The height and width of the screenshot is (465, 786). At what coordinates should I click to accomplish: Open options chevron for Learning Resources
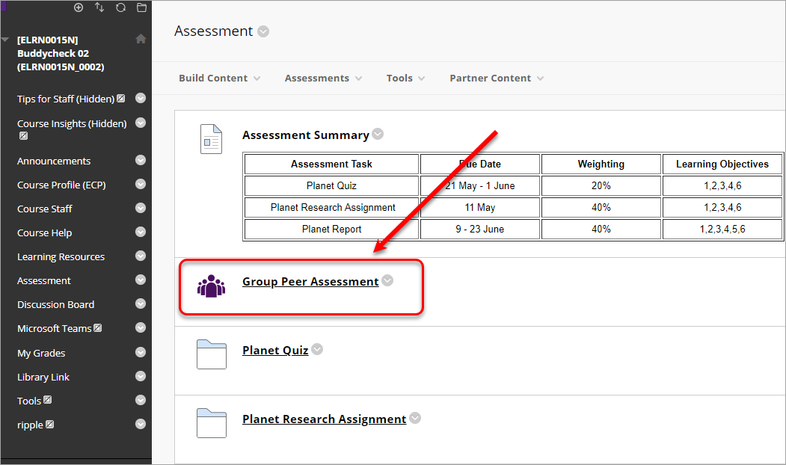[x=141, y=256]
